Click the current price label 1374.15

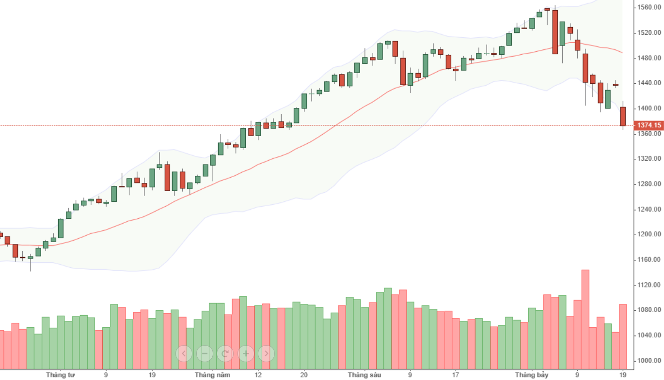pyautogui.click(x=649, y=125)
